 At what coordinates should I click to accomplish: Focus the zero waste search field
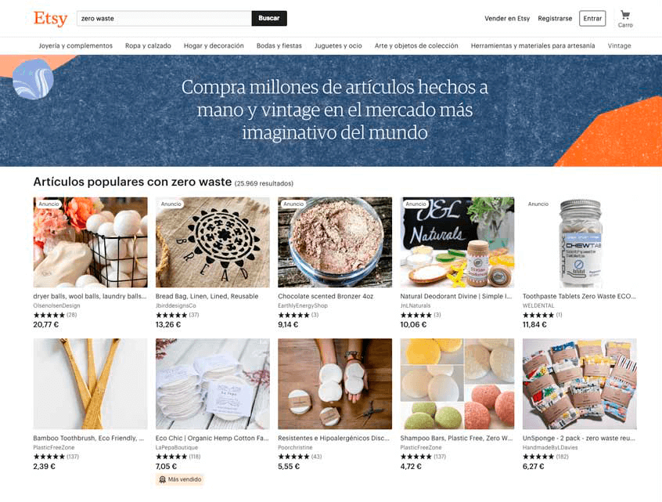(164, 18)
